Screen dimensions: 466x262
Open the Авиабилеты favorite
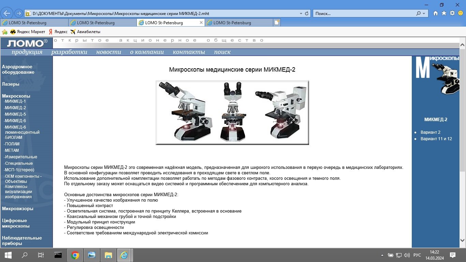click(x=85, y=32)
